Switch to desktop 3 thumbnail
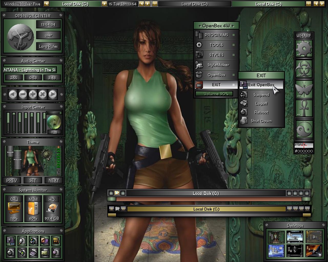 pyautogui.click(x=314, y=237)
